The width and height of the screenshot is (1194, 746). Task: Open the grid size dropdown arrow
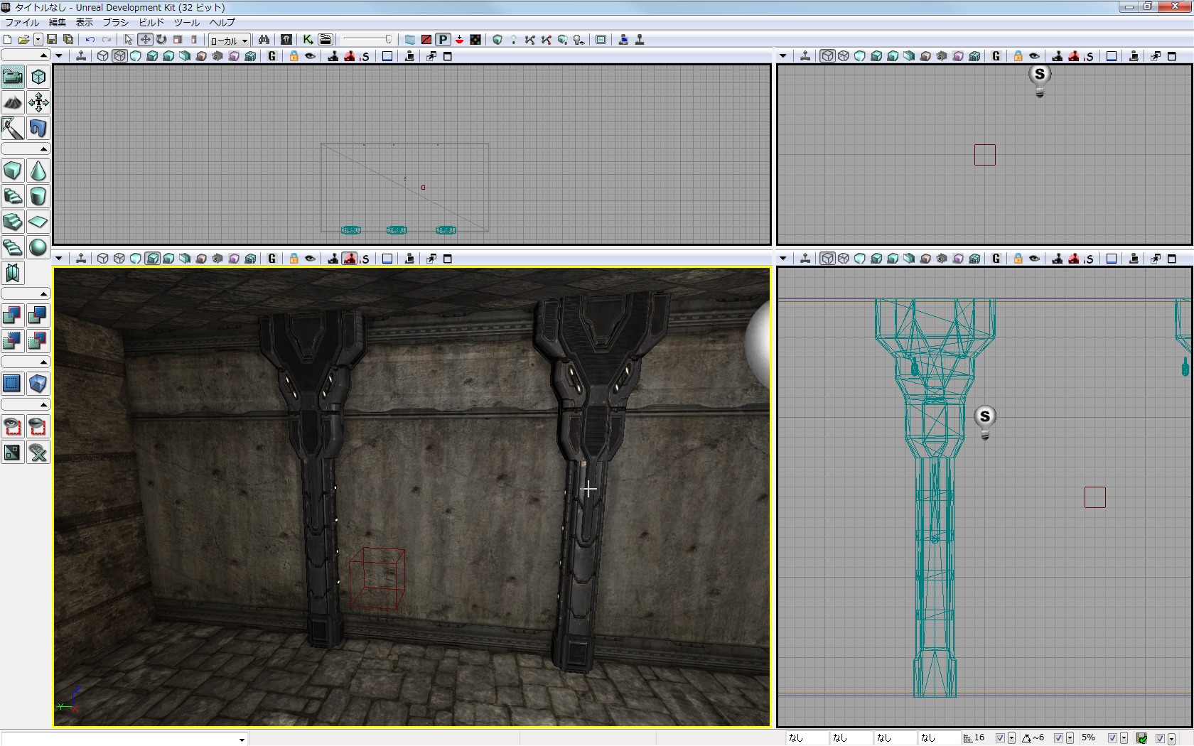click(x=1011, y=738)
